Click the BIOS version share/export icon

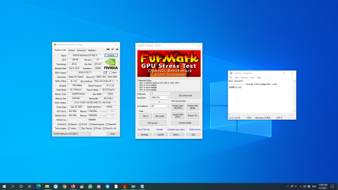(106, 73)
